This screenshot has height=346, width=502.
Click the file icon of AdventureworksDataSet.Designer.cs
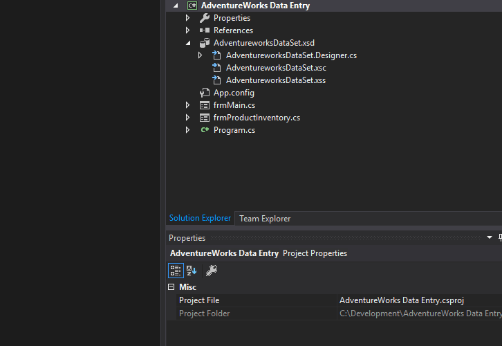tap(216, 55)
